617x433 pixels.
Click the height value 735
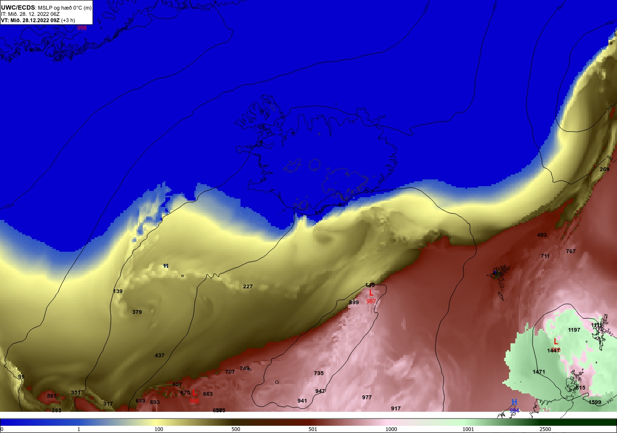[x=319, y=373]
